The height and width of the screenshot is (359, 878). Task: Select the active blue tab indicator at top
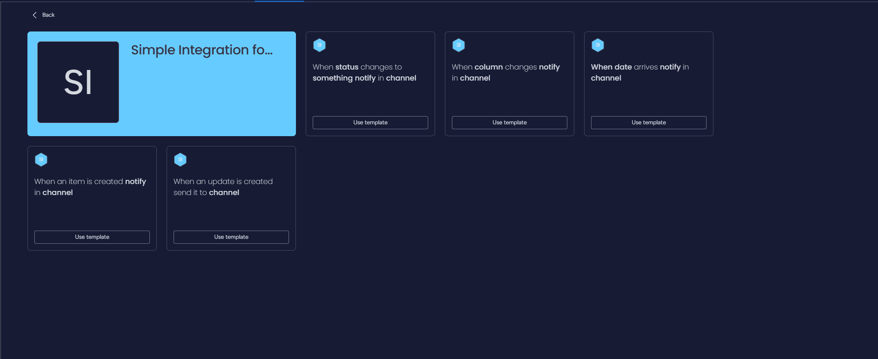click(x=279, y=1)
